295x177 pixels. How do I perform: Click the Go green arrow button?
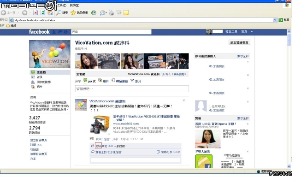tap(281, 20)
